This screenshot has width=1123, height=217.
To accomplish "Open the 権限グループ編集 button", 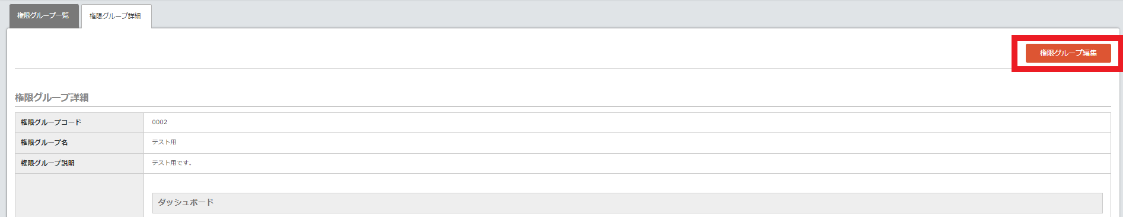I will (x=1068, y=53).
